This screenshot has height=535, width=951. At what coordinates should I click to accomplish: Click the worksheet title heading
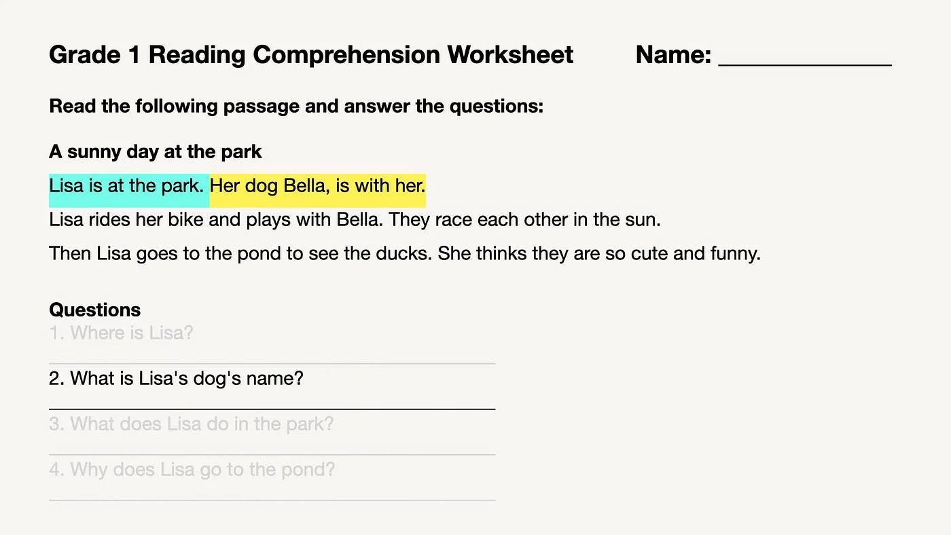tap(311, 55)
